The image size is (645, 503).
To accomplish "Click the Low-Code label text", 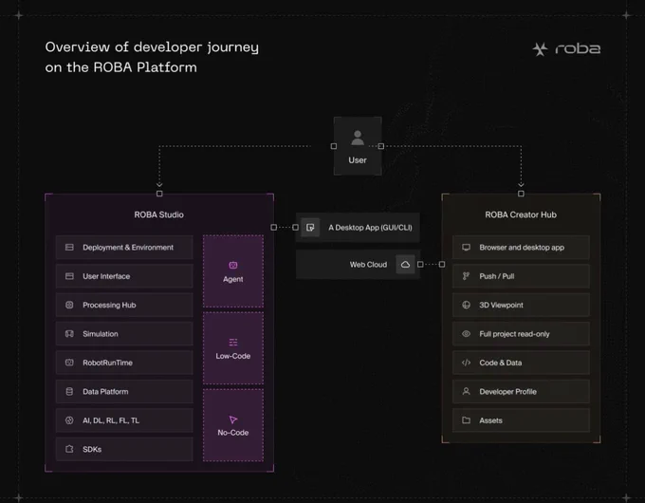I will click(232, 356).
